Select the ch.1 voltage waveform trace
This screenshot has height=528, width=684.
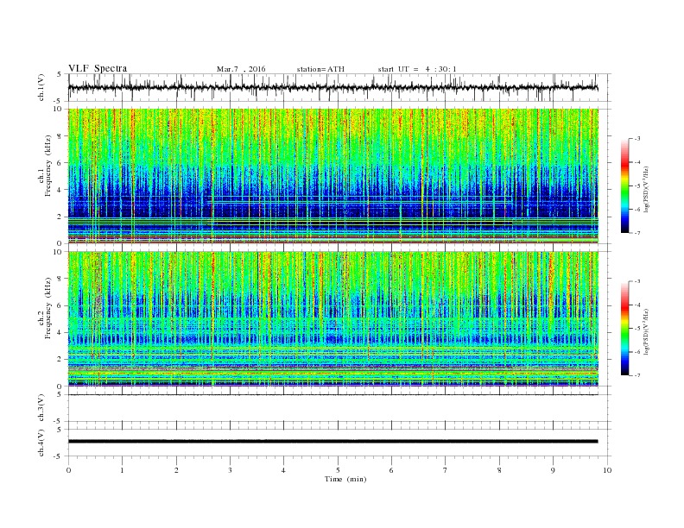[332, 87]
